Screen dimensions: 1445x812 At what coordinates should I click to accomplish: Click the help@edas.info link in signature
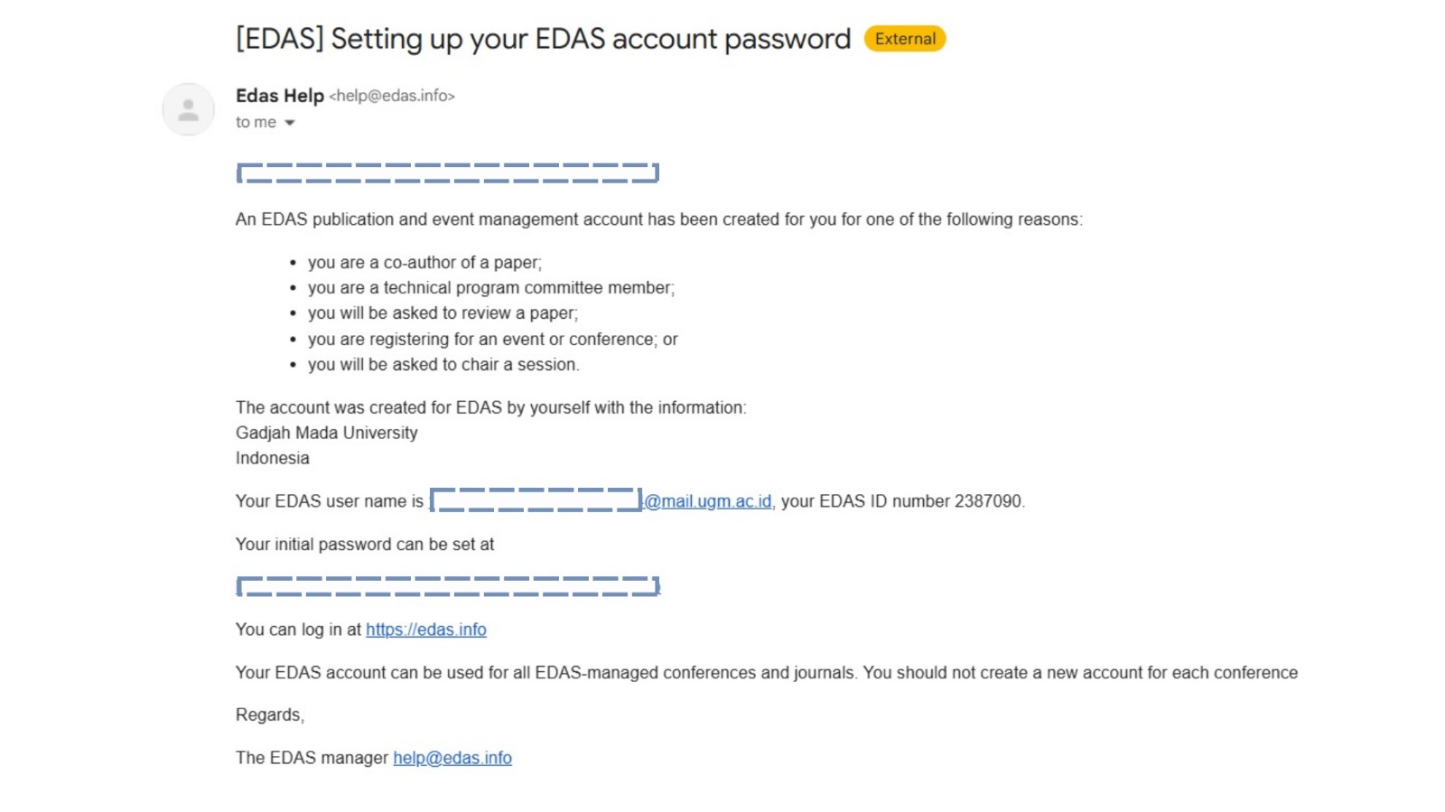click(452, 758)
